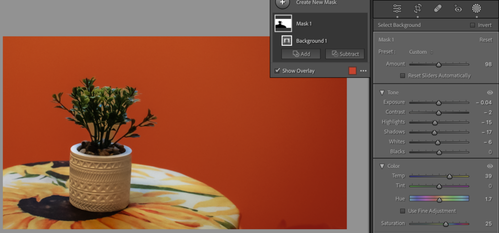The width and height of the screenshot is (499, 233).
Task: Toggle the Show Overlay checkbox
Action: 277,71
